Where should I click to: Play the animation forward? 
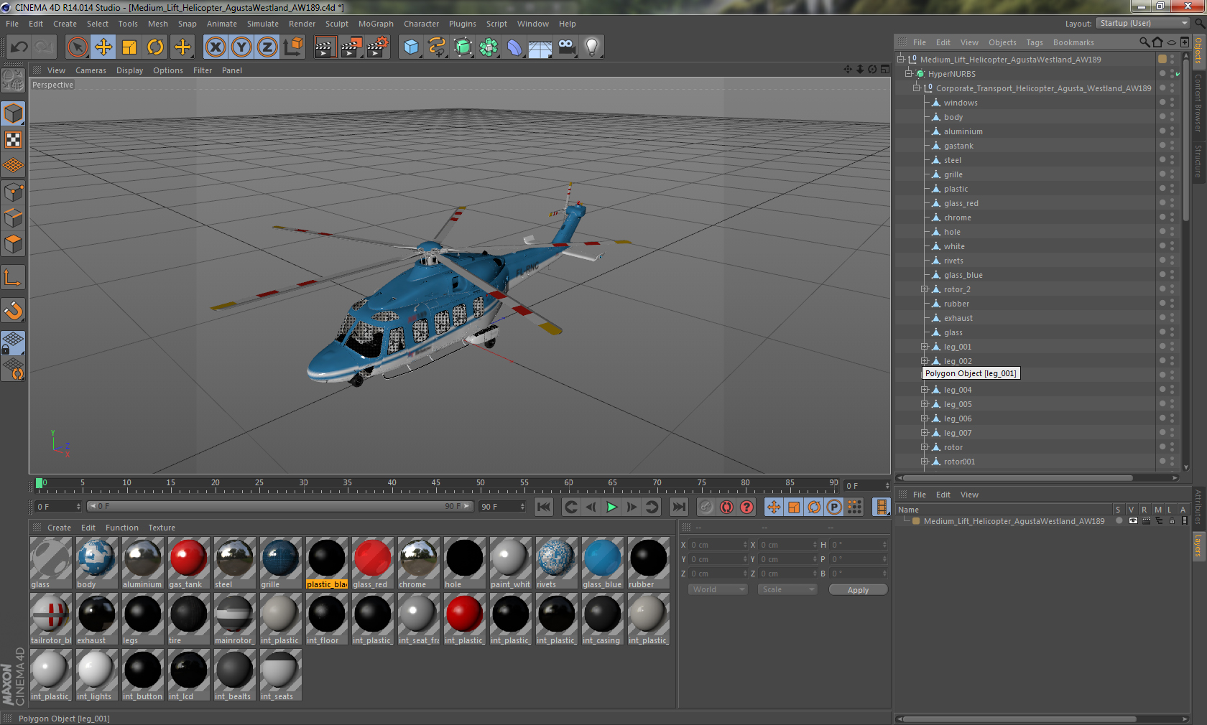[x=611, y=507]
